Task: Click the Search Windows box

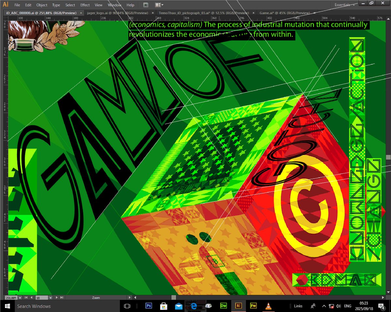Action: 67,306
